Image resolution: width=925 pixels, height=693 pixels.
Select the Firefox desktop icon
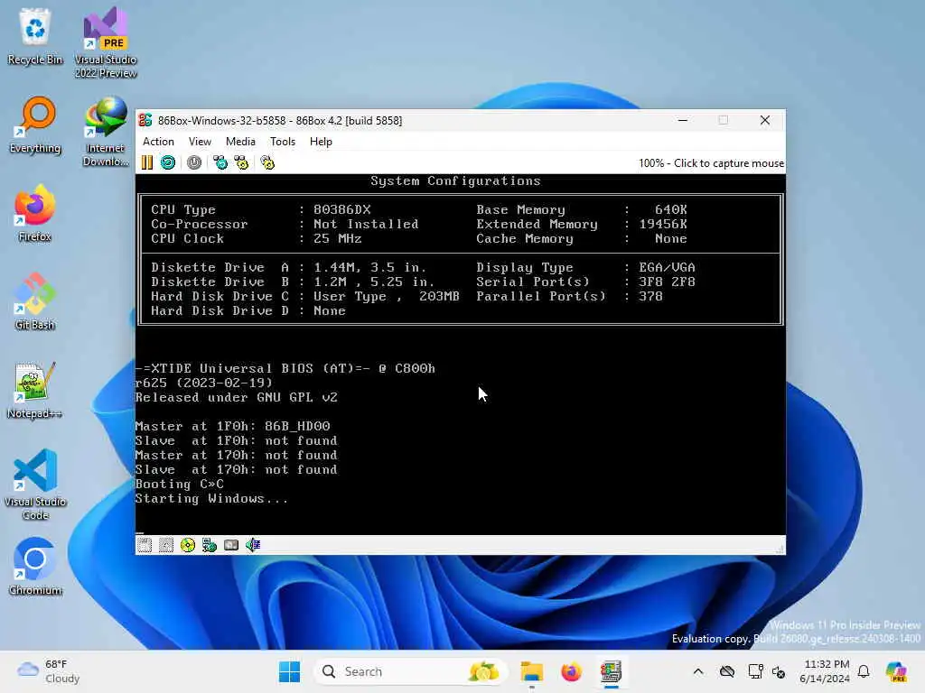(x=35, y=213)
